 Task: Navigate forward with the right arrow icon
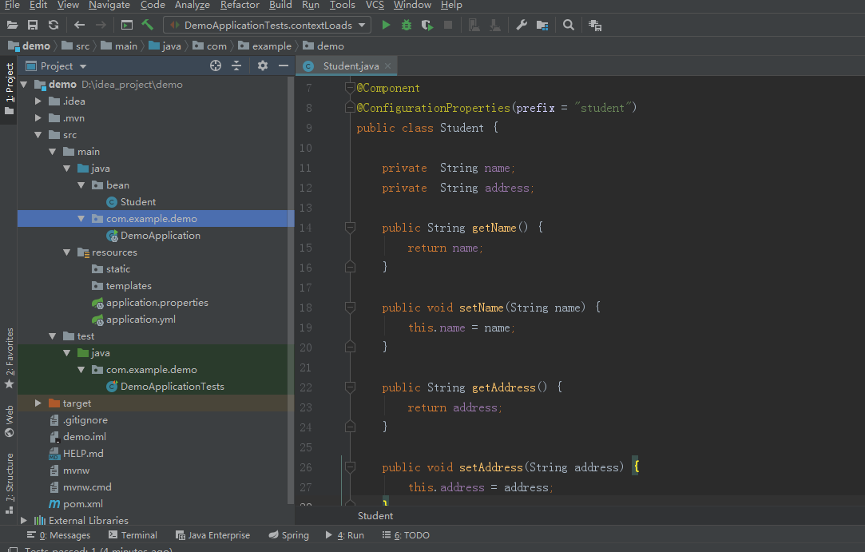[101, 25]
